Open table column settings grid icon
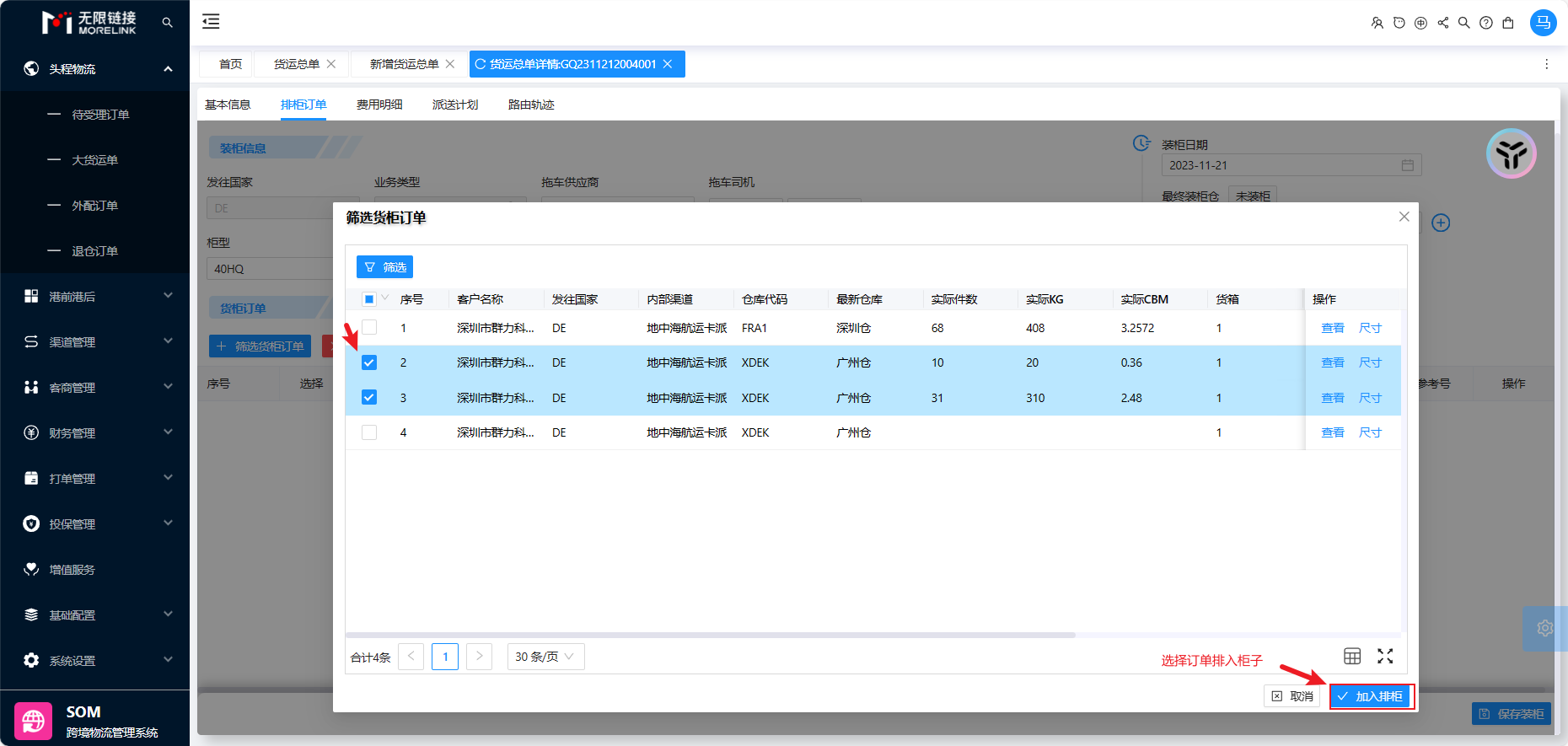1568x746 pixels. pyautogui.click(x=1352, y=656)
